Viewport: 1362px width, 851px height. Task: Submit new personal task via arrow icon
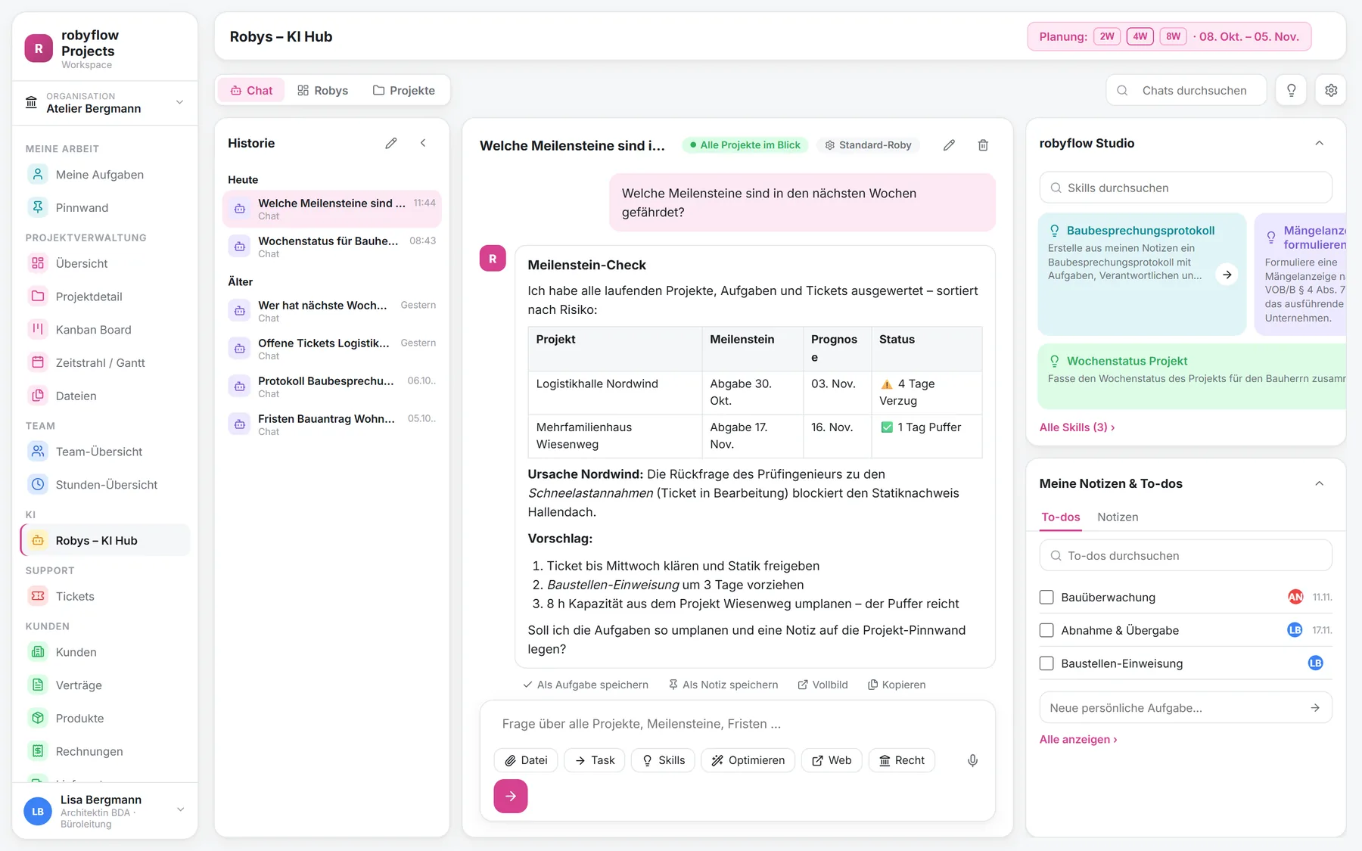click(1315, 708)
